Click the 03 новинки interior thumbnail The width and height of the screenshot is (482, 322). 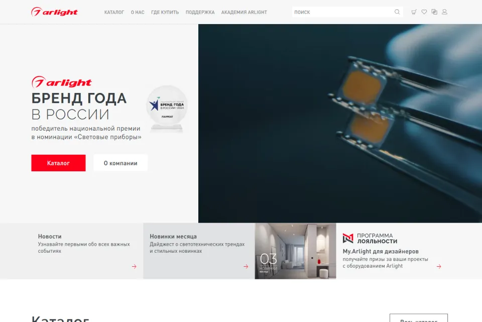click(x=295, y=251)
